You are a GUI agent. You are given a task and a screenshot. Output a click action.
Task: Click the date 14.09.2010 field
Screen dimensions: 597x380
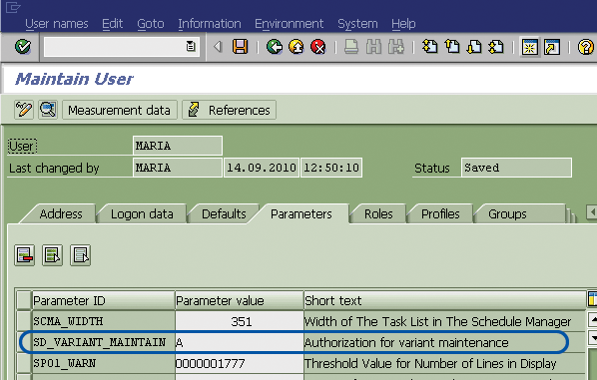(x=262, y=168)
